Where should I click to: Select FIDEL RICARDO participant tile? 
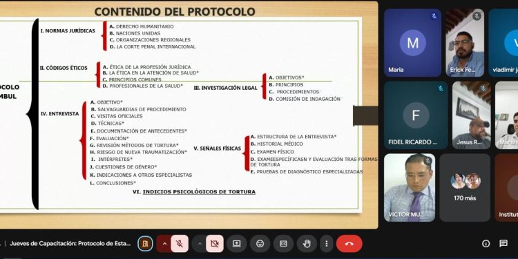(x=416, y=115)
